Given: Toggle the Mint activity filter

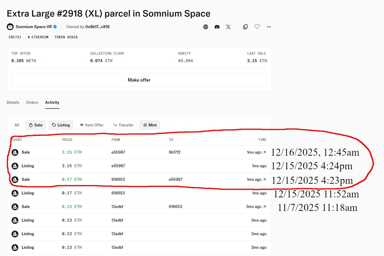Looking at the screenshot, I should [x=150, y=125].
